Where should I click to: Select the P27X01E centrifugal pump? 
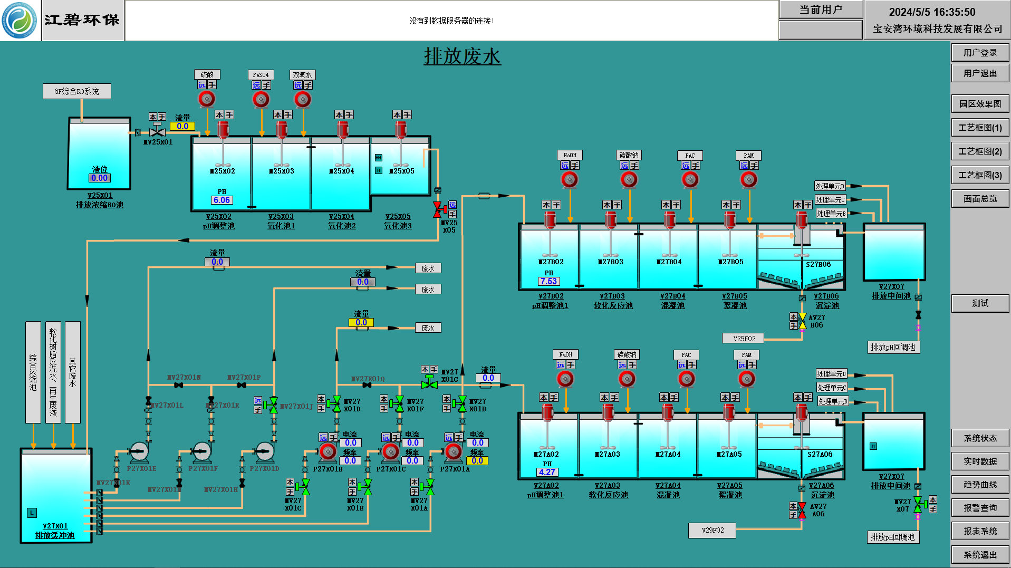[x=139, y=451]
